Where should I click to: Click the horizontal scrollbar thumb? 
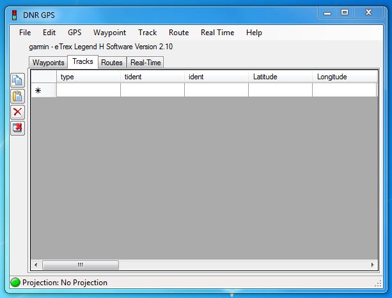(81, 265)
